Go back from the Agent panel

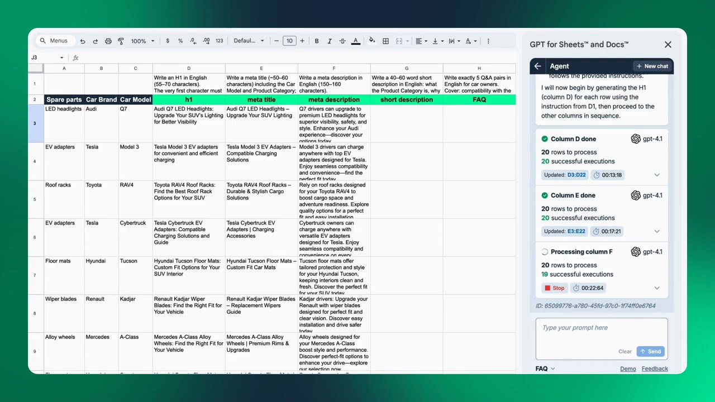pos(537,66)
